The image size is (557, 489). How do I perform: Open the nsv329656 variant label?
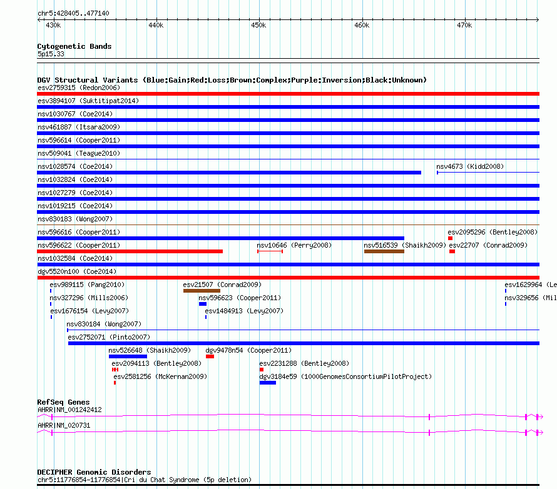click(x=531, y=298)
